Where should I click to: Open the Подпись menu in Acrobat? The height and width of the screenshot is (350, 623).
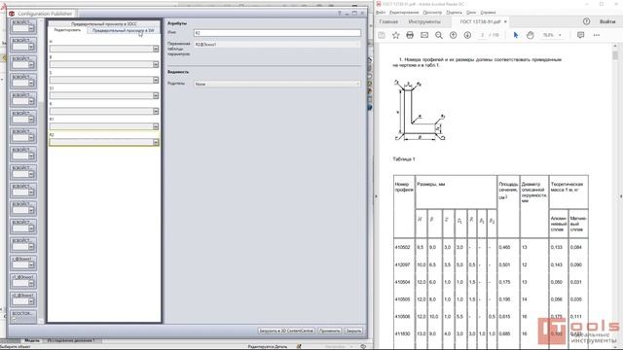pyautogui.click(x=454, y=13)
